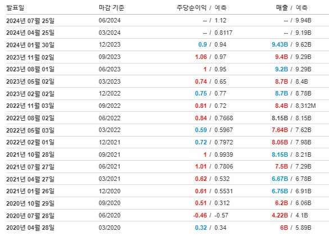Click the 12/2023 period cell

point(110,44)
